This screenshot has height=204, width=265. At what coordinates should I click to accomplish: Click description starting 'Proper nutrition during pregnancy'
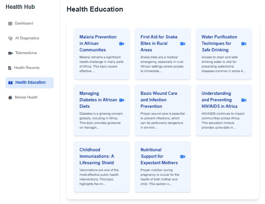click(x=160, y=177)
